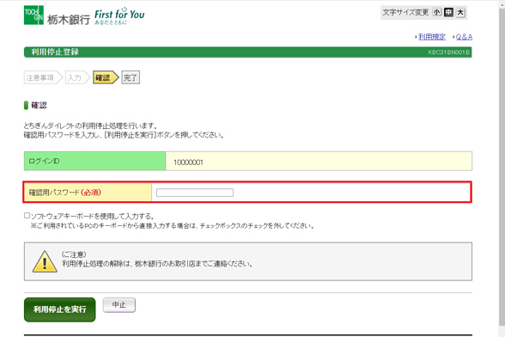Viewport: 505px width, 337px height.
Task: Click the (ご注意) notice text
Action: [74, 254]
